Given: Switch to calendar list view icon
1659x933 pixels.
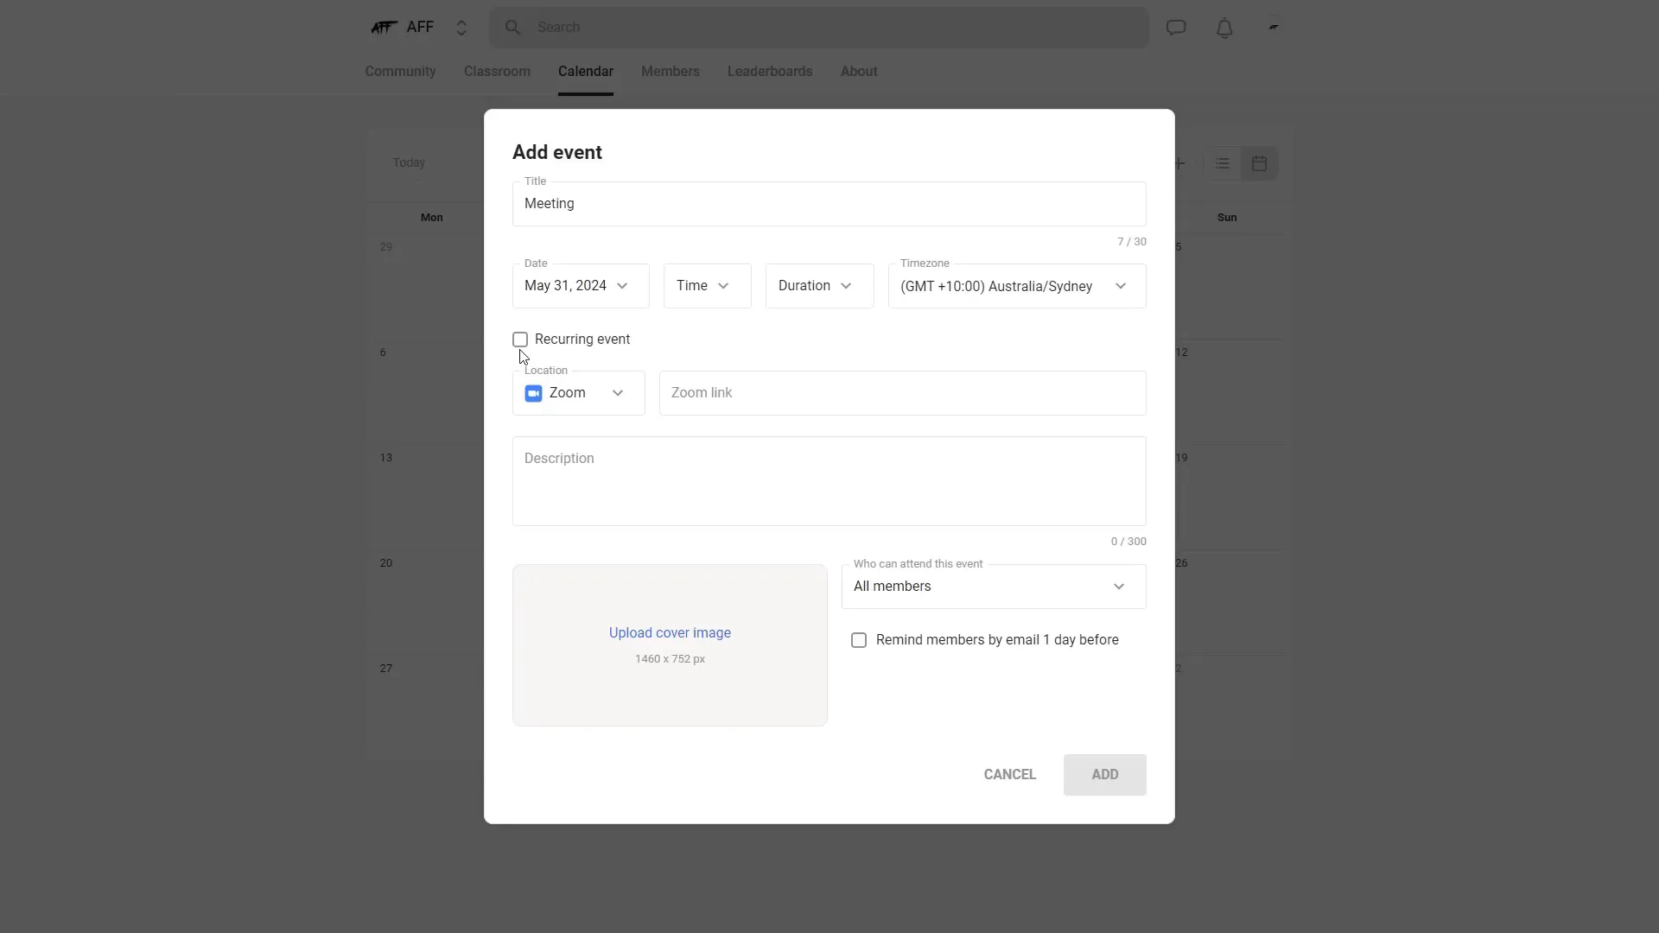Looking at the screenshot, I should [1222, 163].
